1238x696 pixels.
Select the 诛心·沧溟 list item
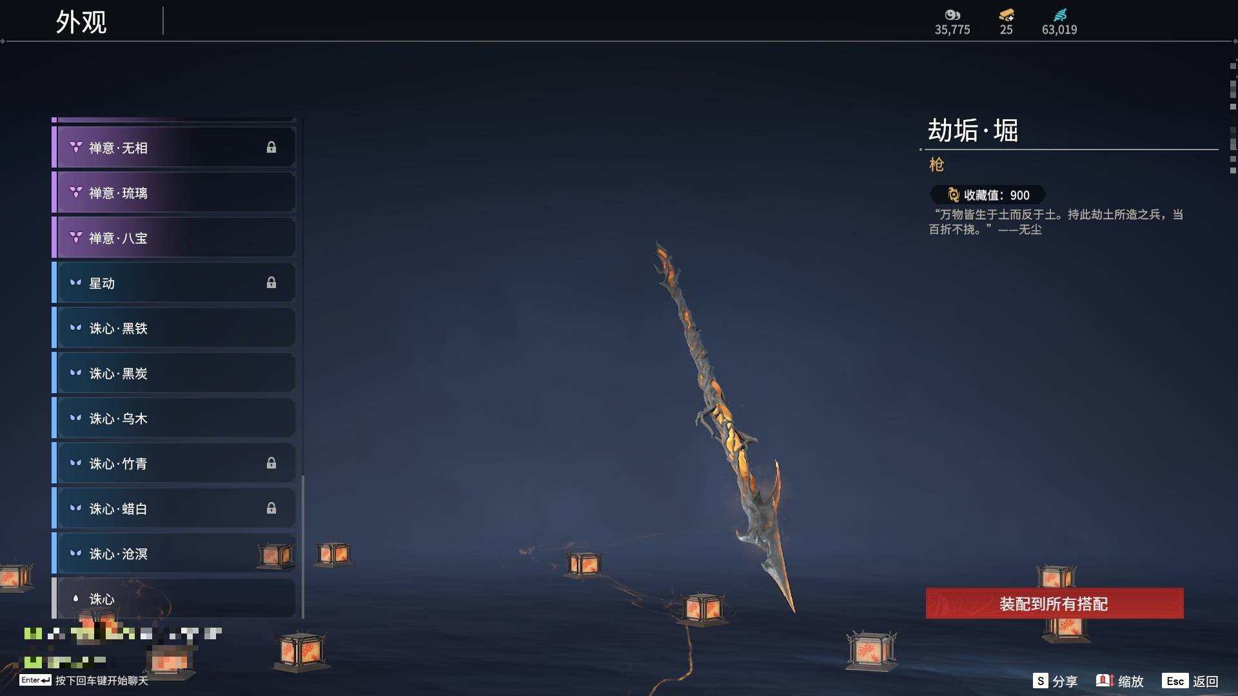174,554
